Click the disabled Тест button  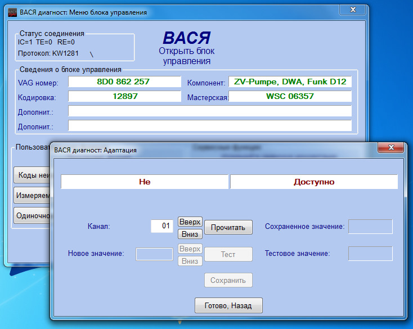pyautogui.click(x=228, y=254)
